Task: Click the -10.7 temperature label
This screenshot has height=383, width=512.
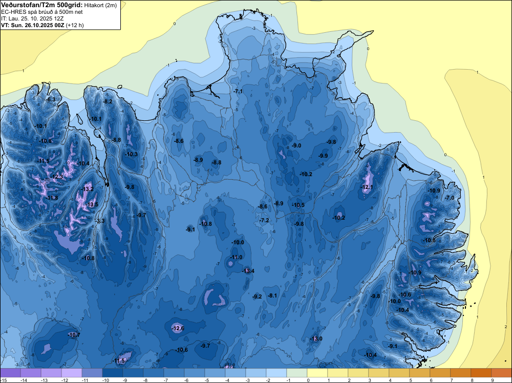Action: click(73, 335)
